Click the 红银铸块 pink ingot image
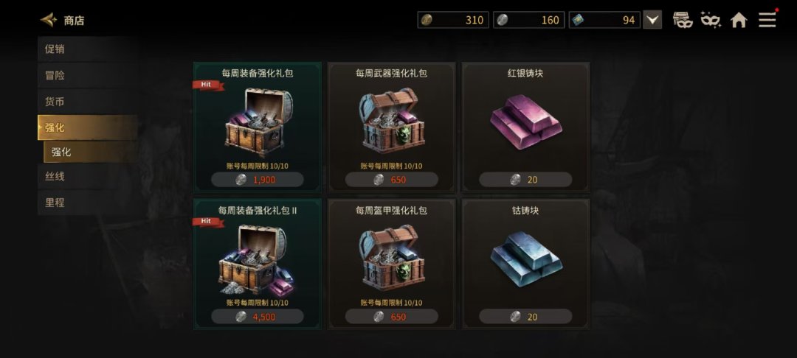The image size is (797, 358). (525, 122)
